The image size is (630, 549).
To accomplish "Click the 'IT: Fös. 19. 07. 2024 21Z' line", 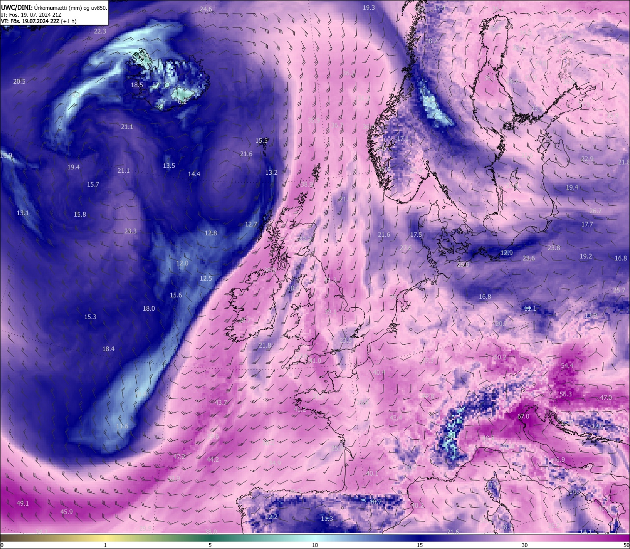I will (31, 14).
